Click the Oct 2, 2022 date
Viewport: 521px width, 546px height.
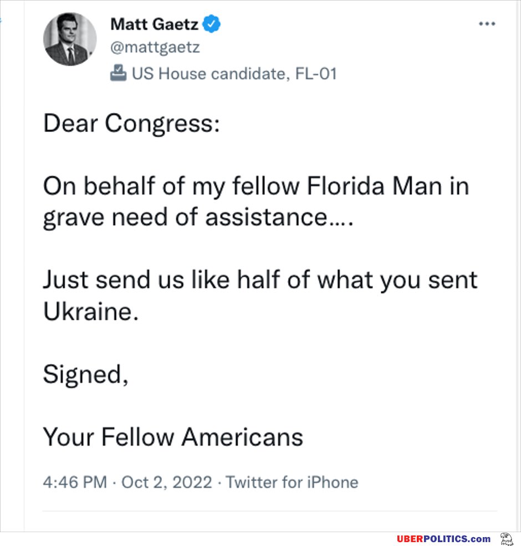(166, 482)
